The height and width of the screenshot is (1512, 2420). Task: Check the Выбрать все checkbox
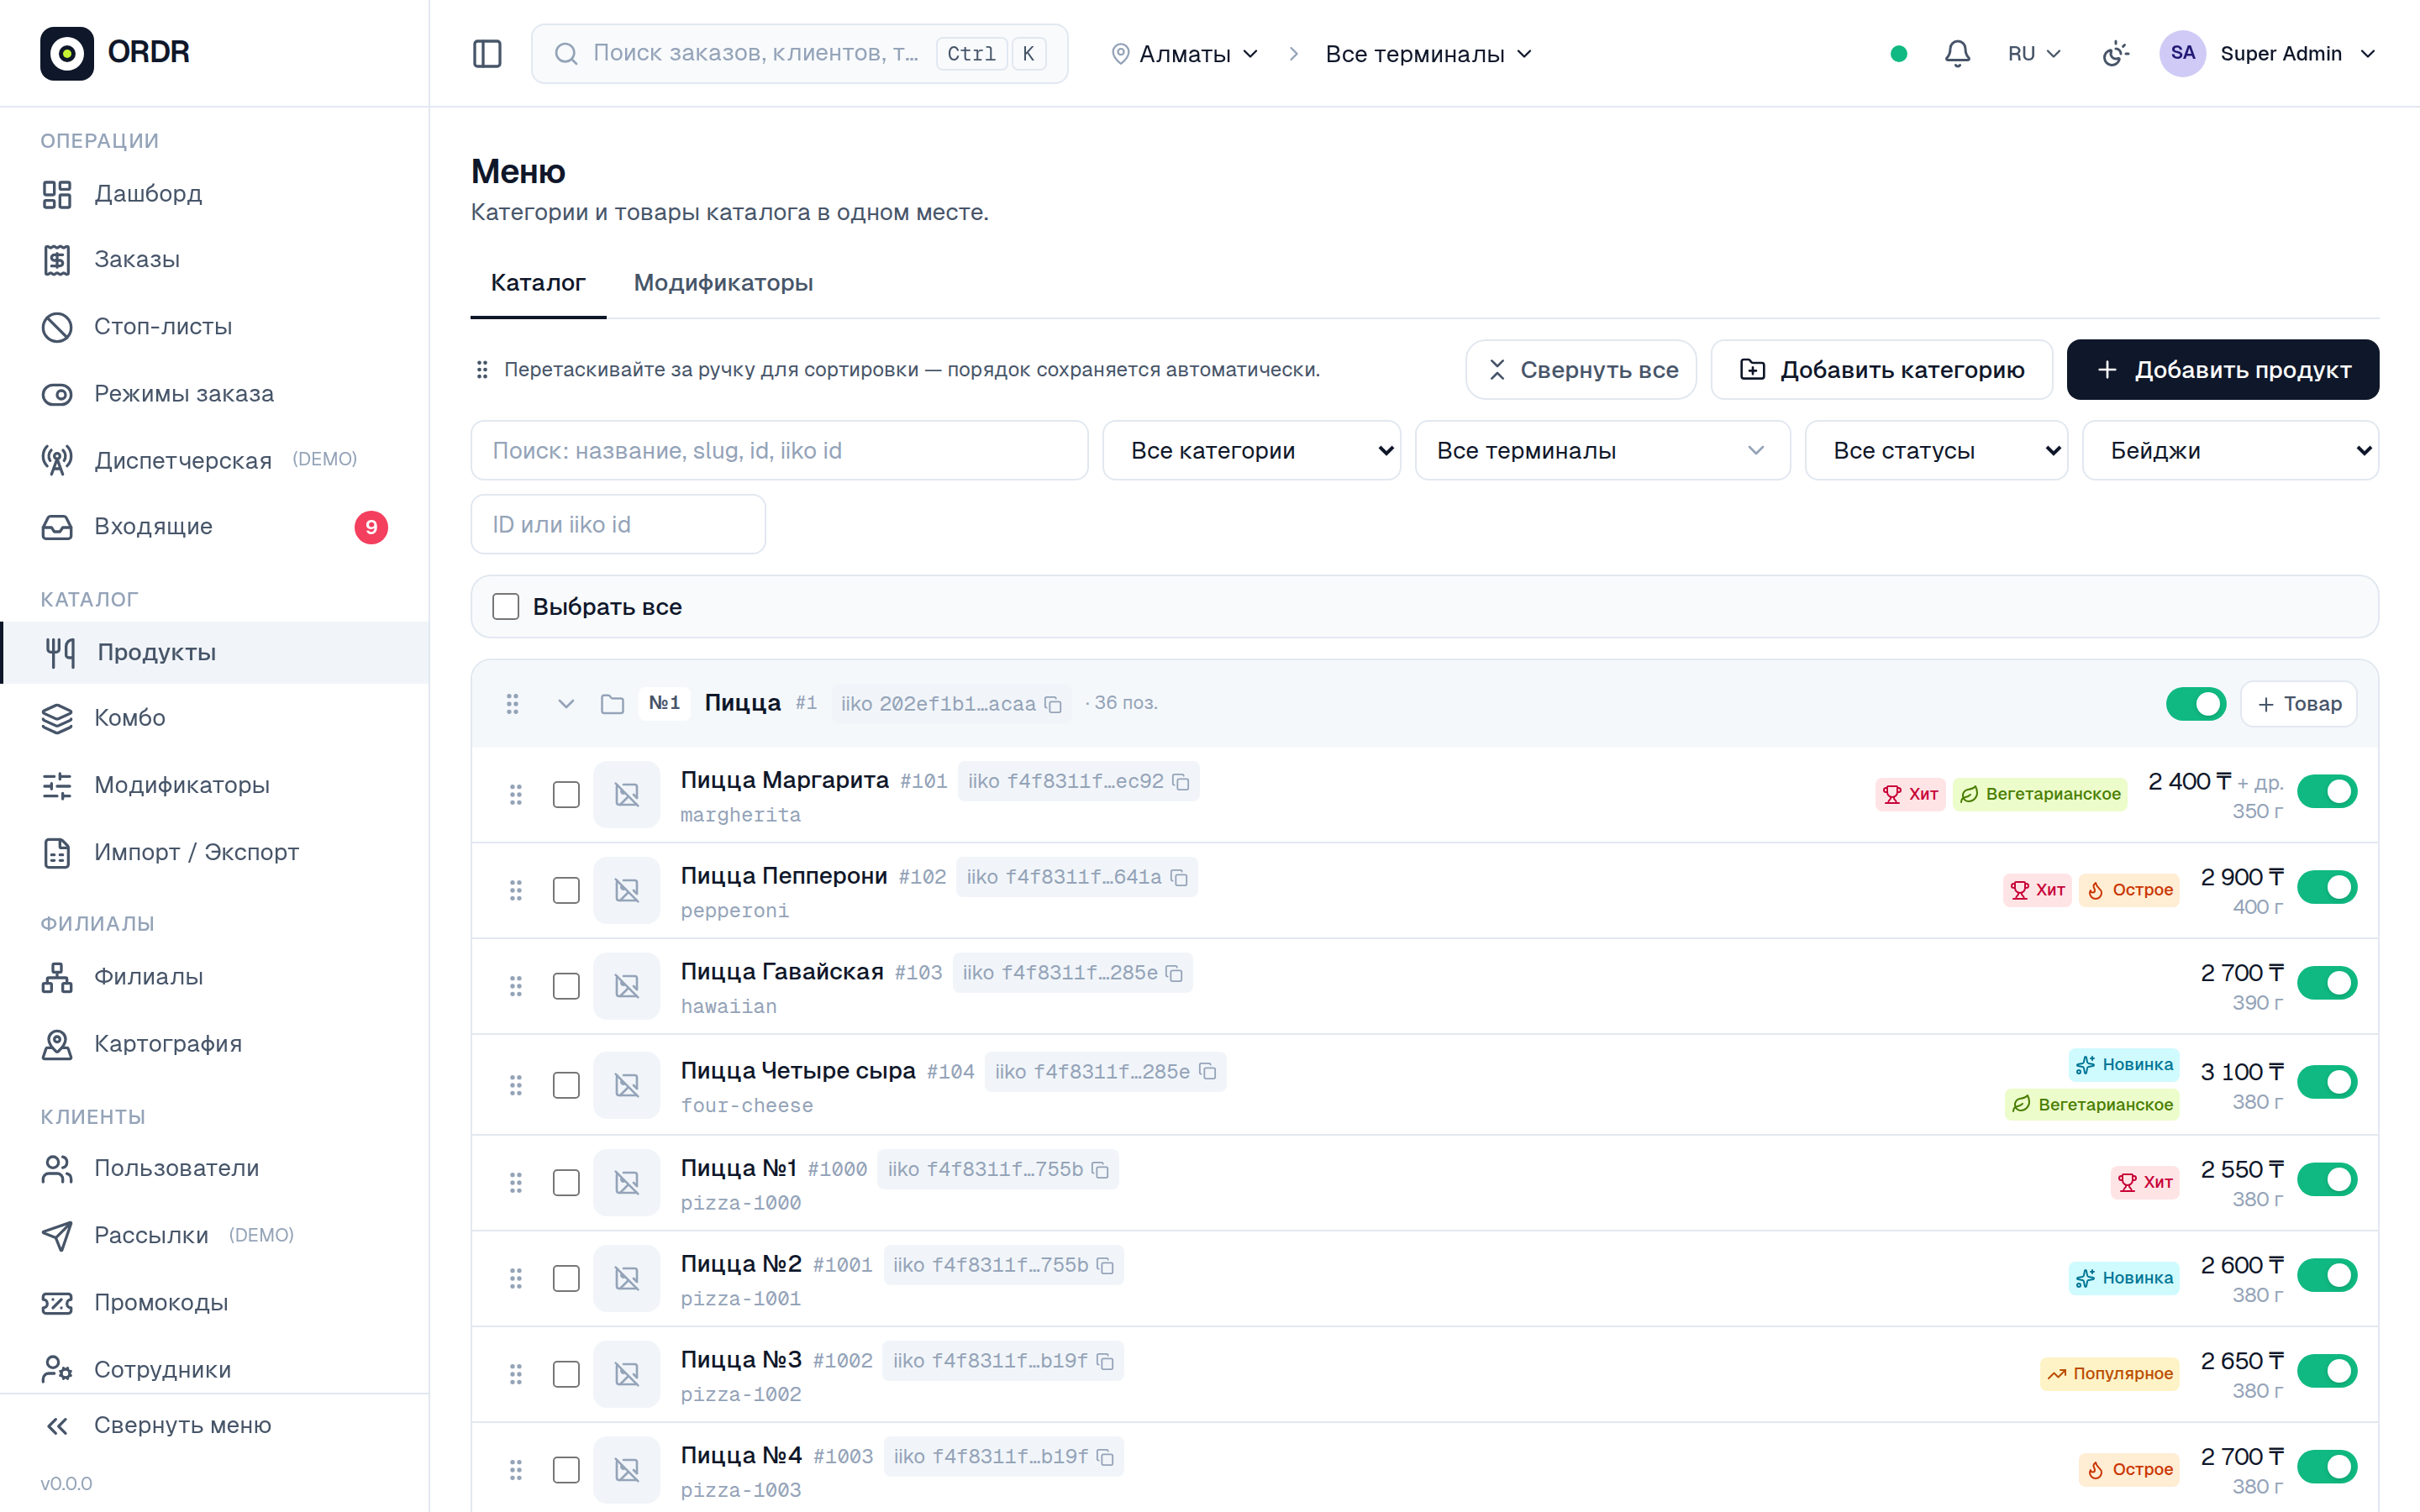506,607
